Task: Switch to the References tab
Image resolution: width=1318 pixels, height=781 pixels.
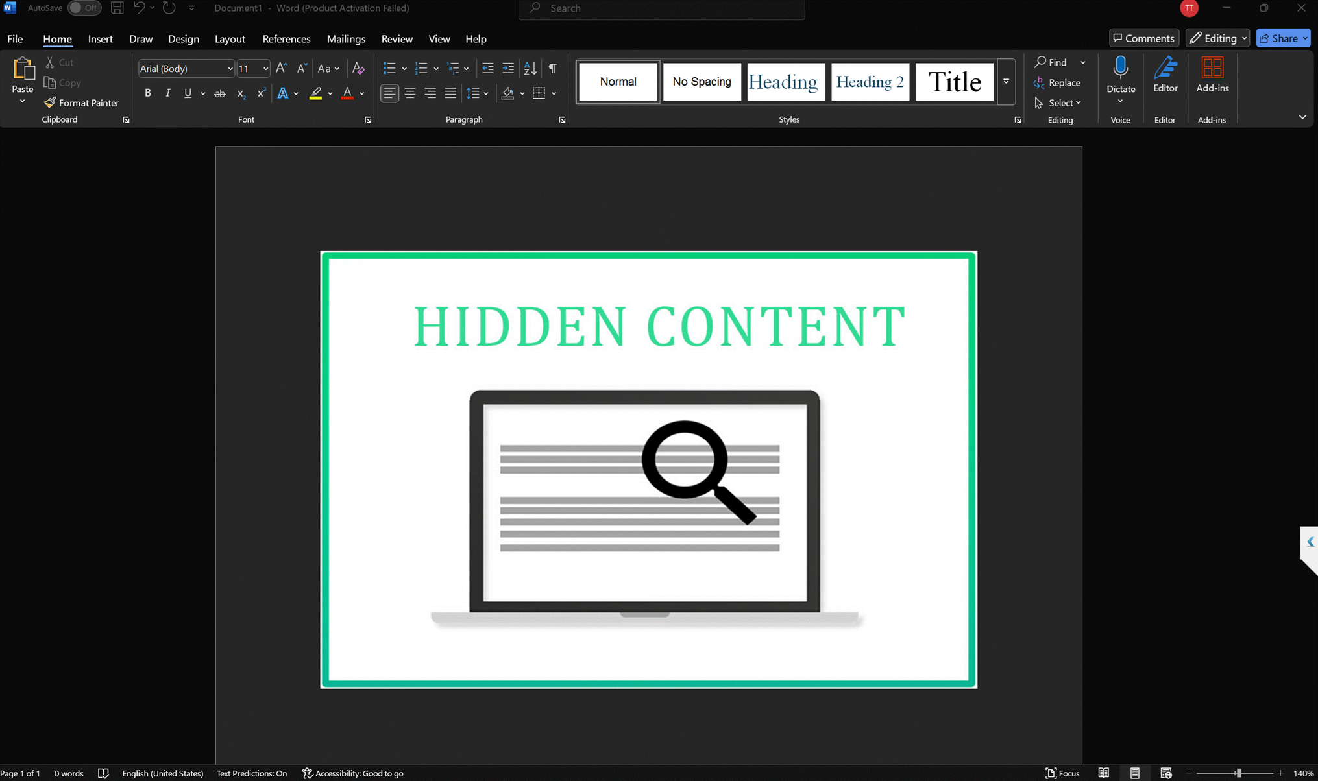Action: (286, 39)
